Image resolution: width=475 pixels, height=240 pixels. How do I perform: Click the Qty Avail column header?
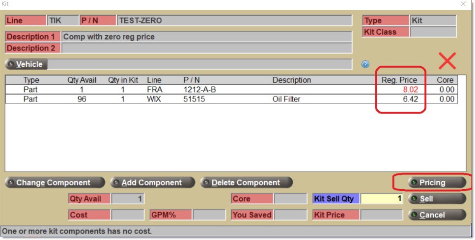pos(82,80)
